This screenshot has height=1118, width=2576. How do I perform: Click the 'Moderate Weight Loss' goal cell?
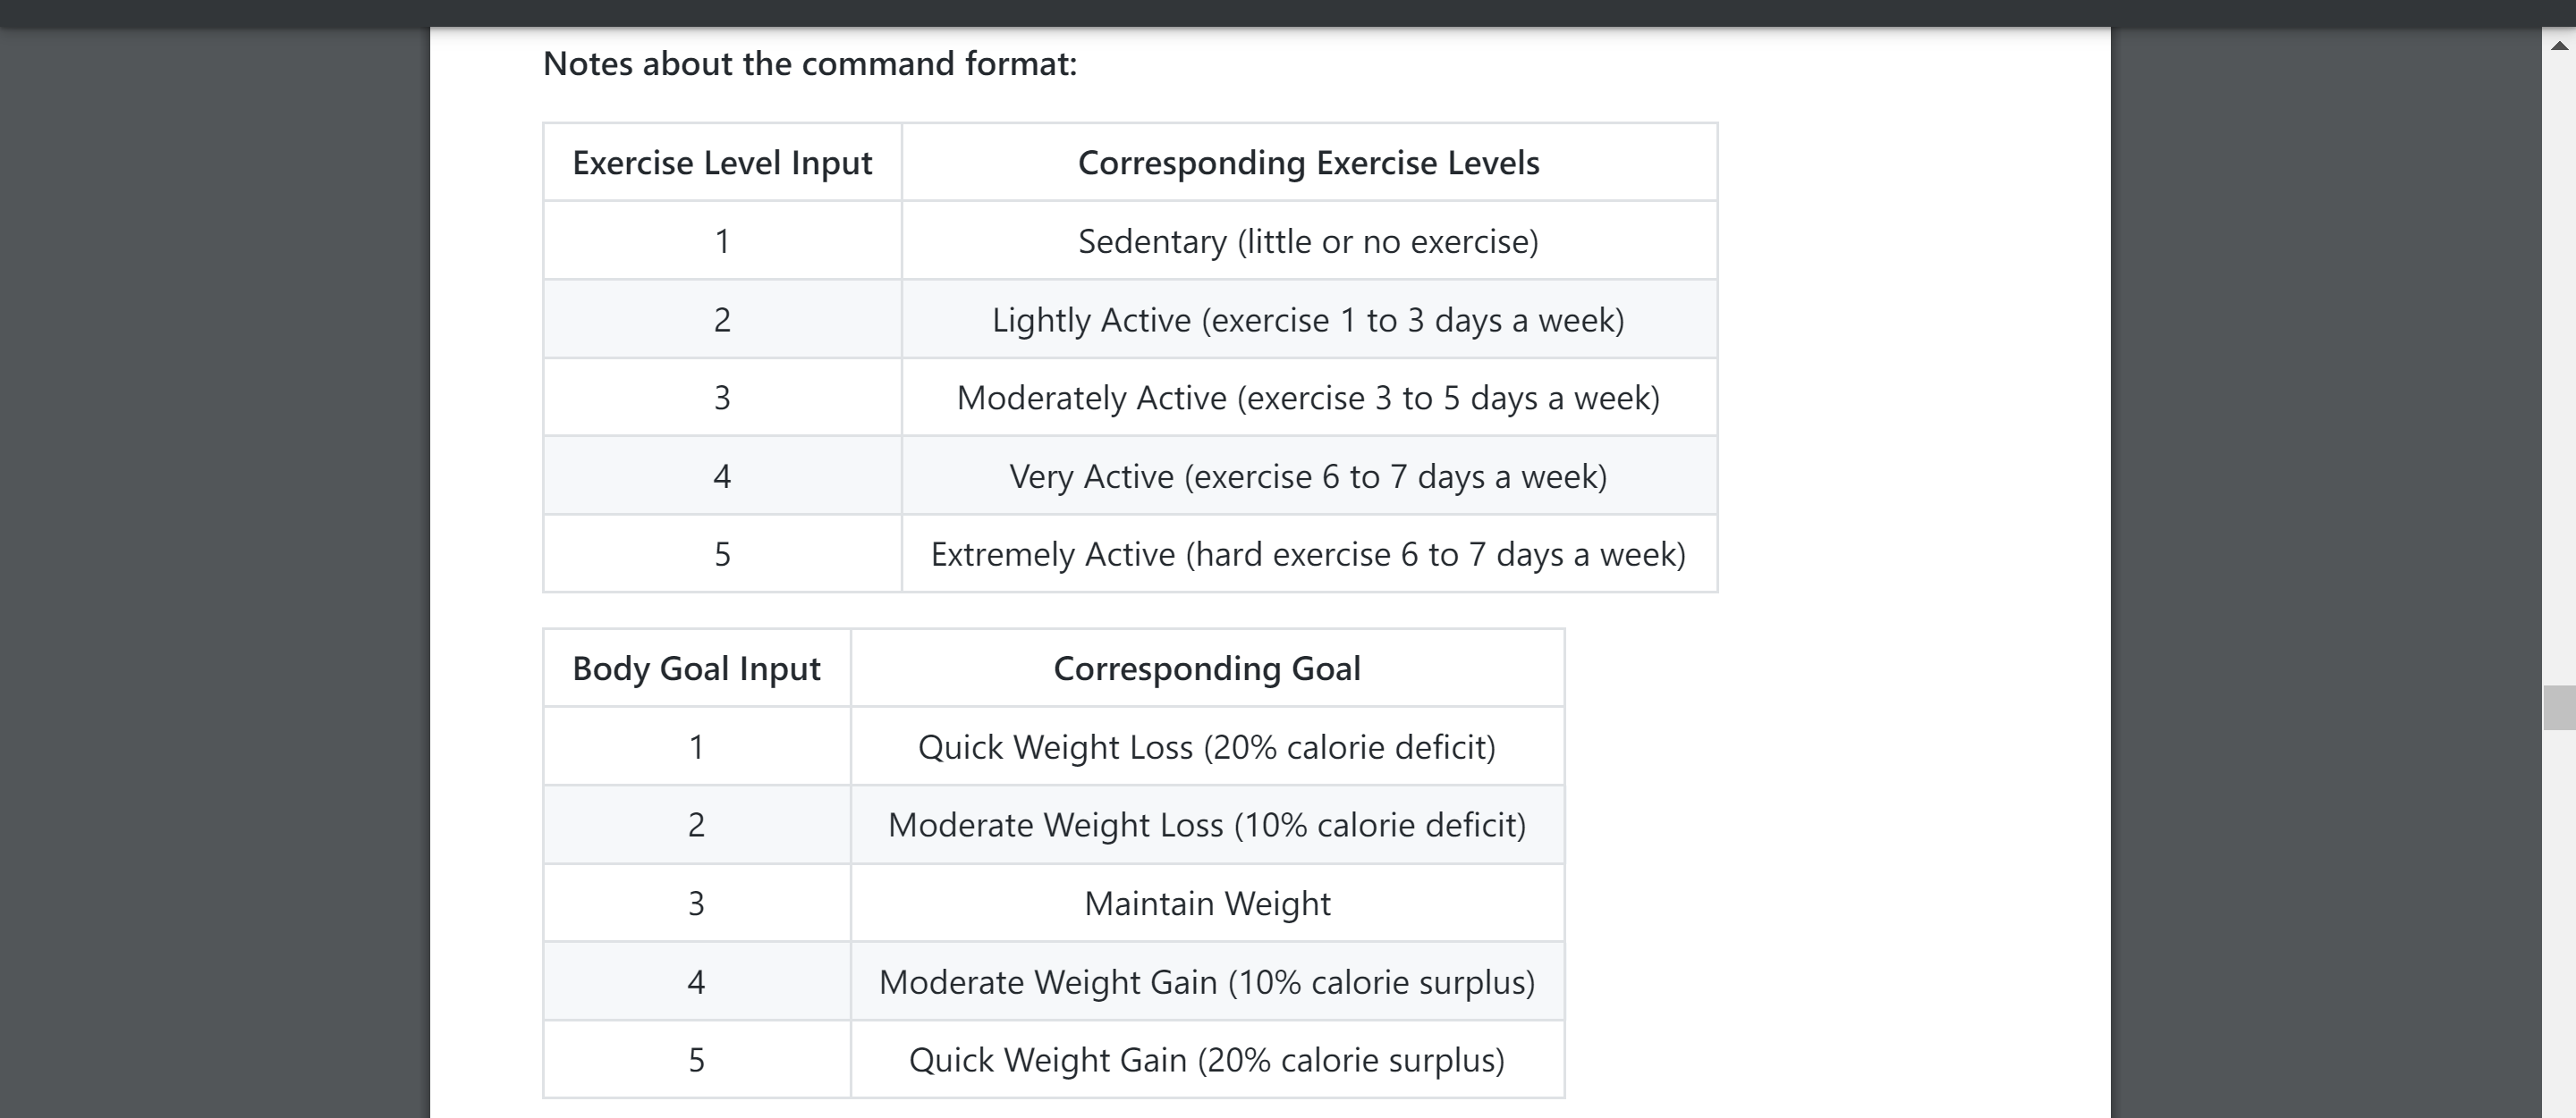click(x=1207, y=825)
